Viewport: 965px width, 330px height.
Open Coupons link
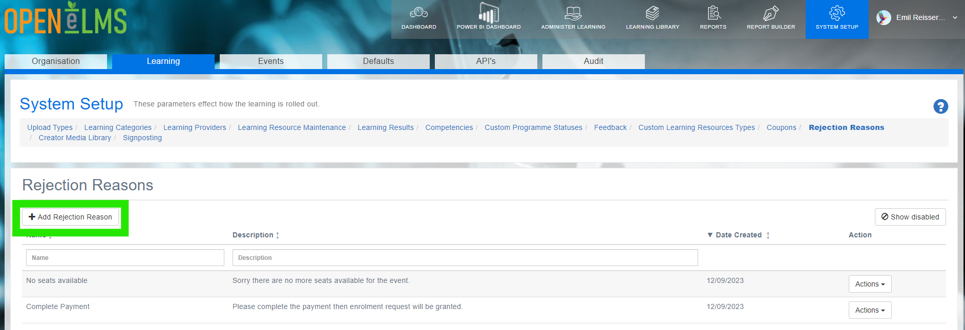(x=782, y=127)
